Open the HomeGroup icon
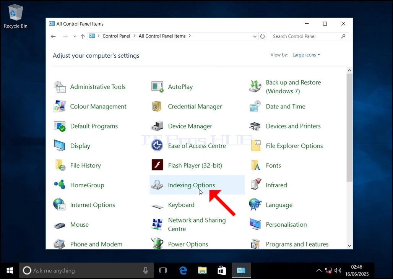This screenshot has height=279, width=393. (x=60, y=185)
